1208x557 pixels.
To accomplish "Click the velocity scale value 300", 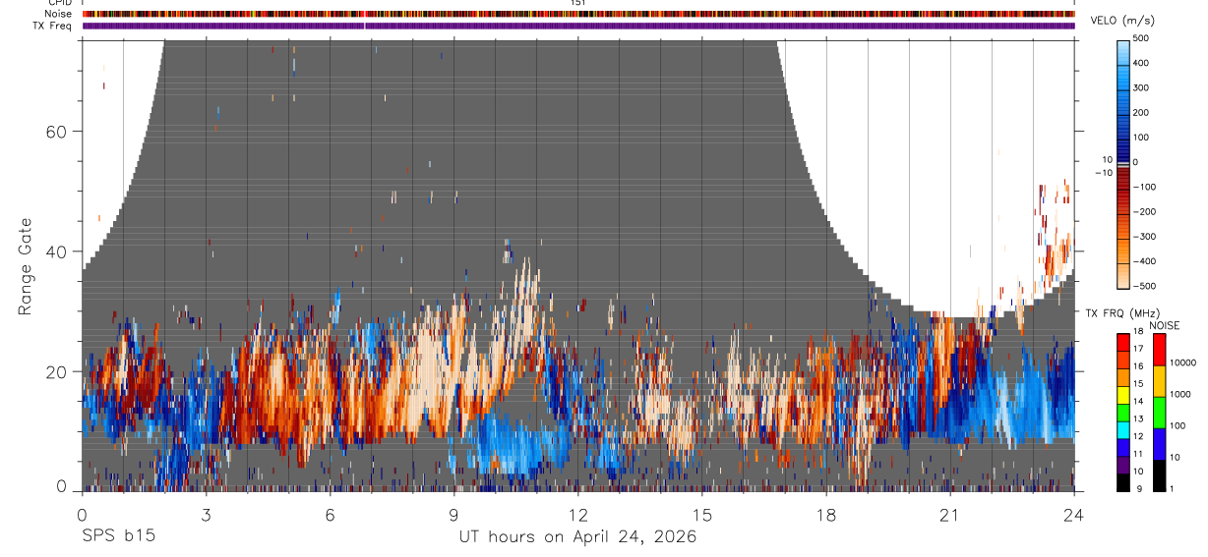I will (x=1140, y=87).
